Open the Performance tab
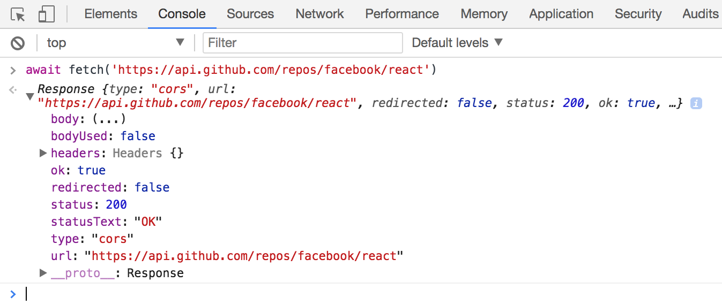722x305 pixels. (x=402, y=14)
